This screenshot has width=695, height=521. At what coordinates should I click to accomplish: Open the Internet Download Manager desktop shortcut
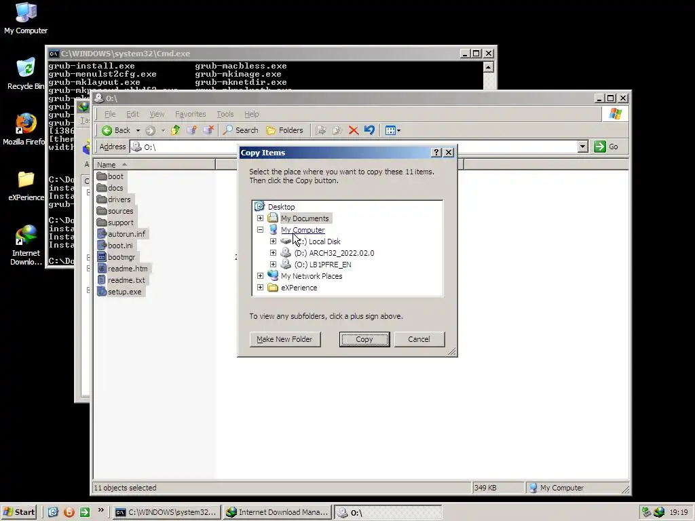[x=26, y=245]
